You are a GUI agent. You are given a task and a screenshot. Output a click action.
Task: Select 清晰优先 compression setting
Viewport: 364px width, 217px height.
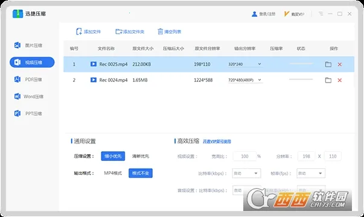pyautogui.click(x=141, y=156)
